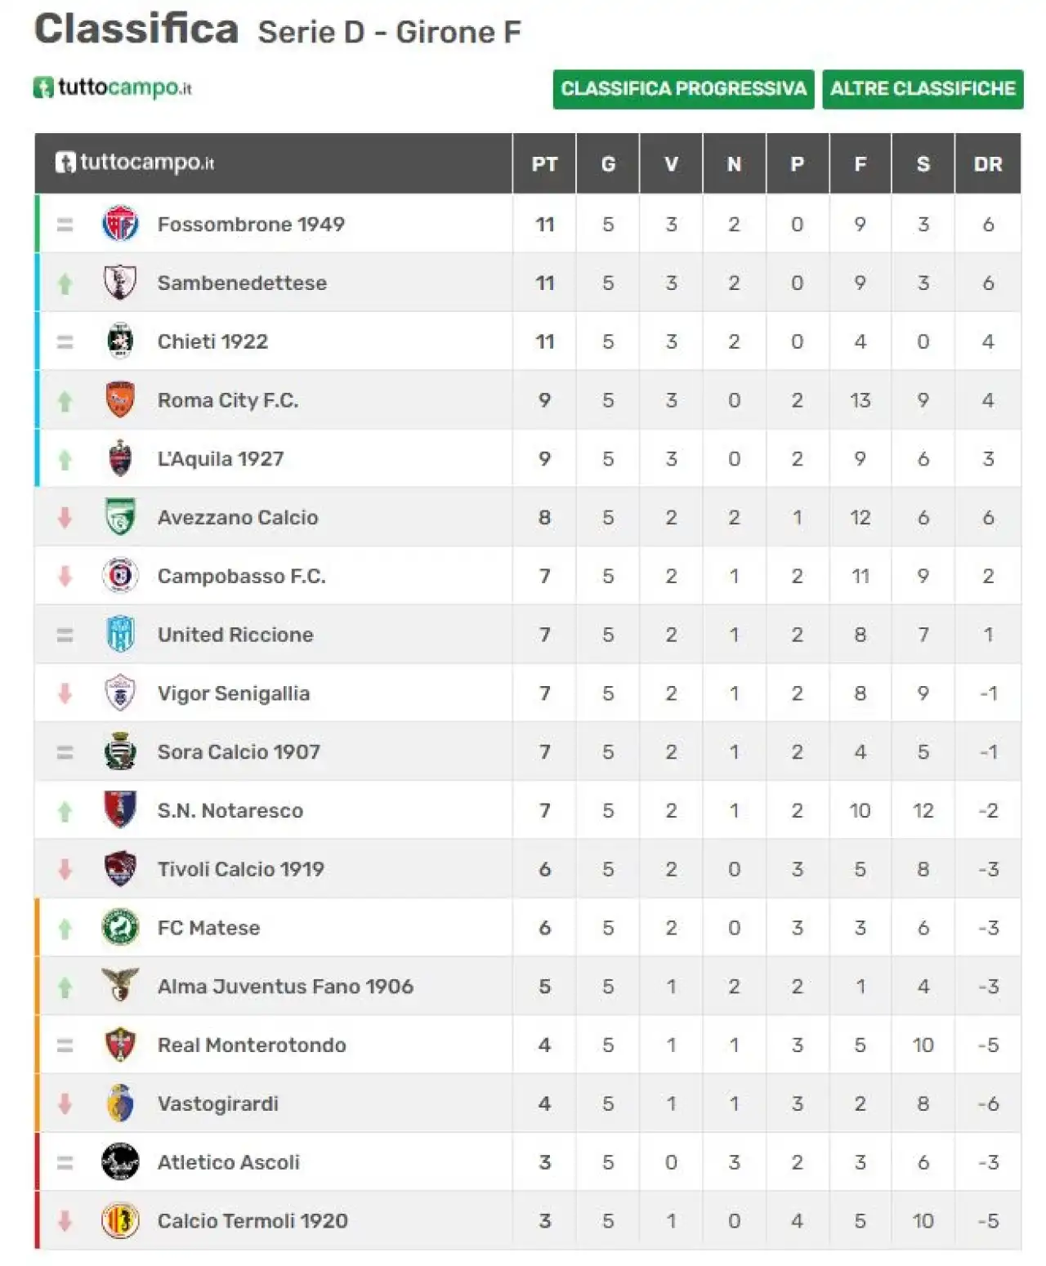Click the green up arrow beside L'Aquila 1927

(65, 460)
